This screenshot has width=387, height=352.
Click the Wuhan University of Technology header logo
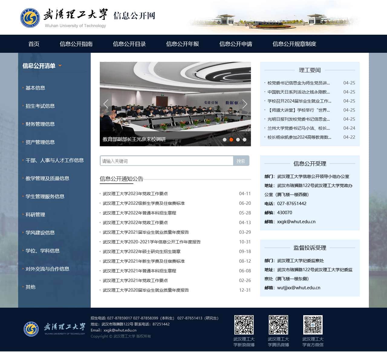pos(63,18)
